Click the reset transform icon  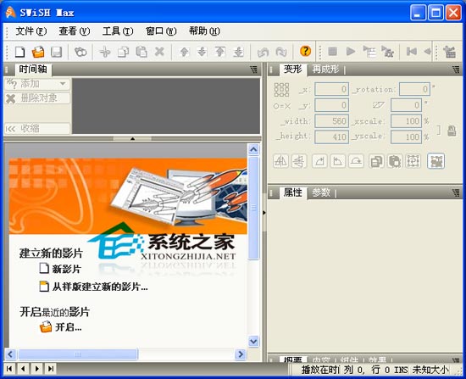pos(413,162)
